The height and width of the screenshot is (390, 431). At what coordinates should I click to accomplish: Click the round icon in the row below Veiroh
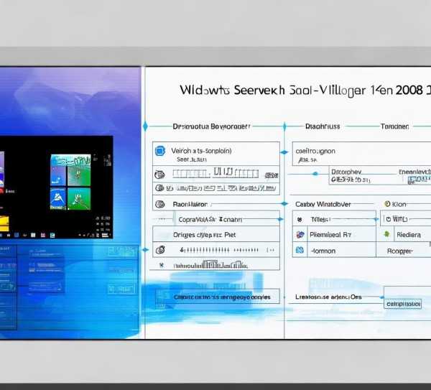pos(159,175)
